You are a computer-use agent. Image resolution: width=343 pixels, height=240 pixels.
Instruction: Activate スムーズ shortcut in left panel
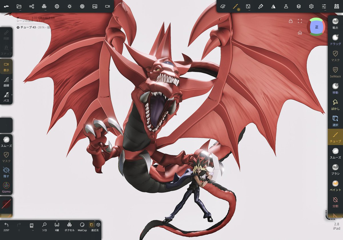pyautogui.click(x=6, y=142)
